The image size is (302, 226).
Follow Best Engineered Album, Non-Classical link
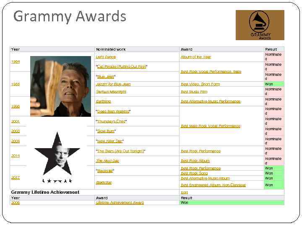click(213, 185)
